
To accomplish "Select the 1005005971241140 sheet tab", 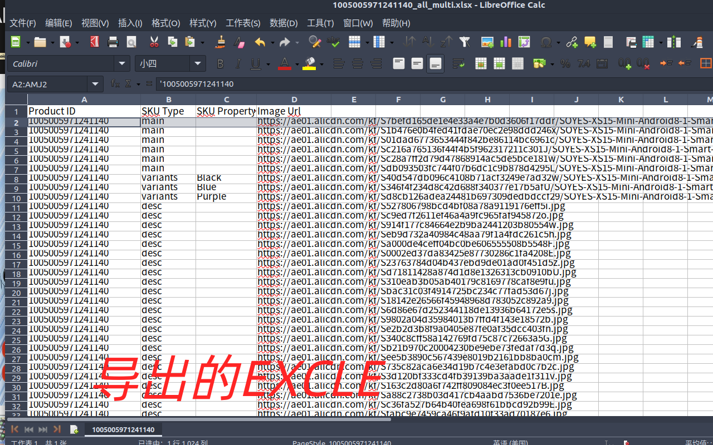I will click(123, 429).
